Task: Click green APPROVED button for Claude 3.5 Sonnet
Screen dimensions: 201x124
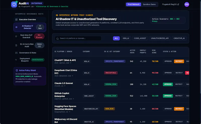Action: point(168,84)
